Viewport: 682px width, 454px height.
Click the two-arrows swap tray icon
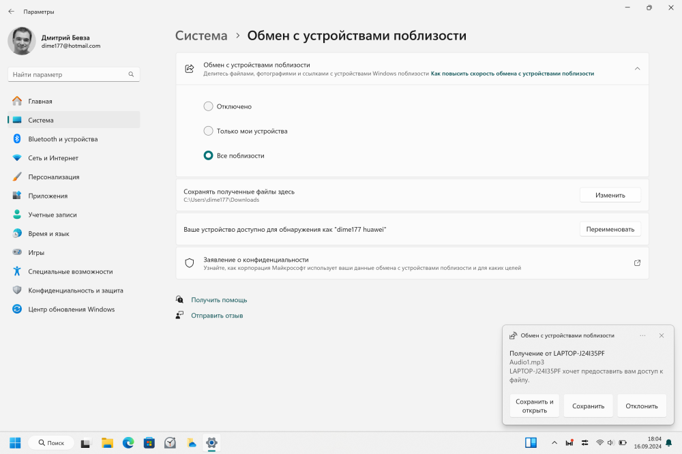tap(584, 442)
